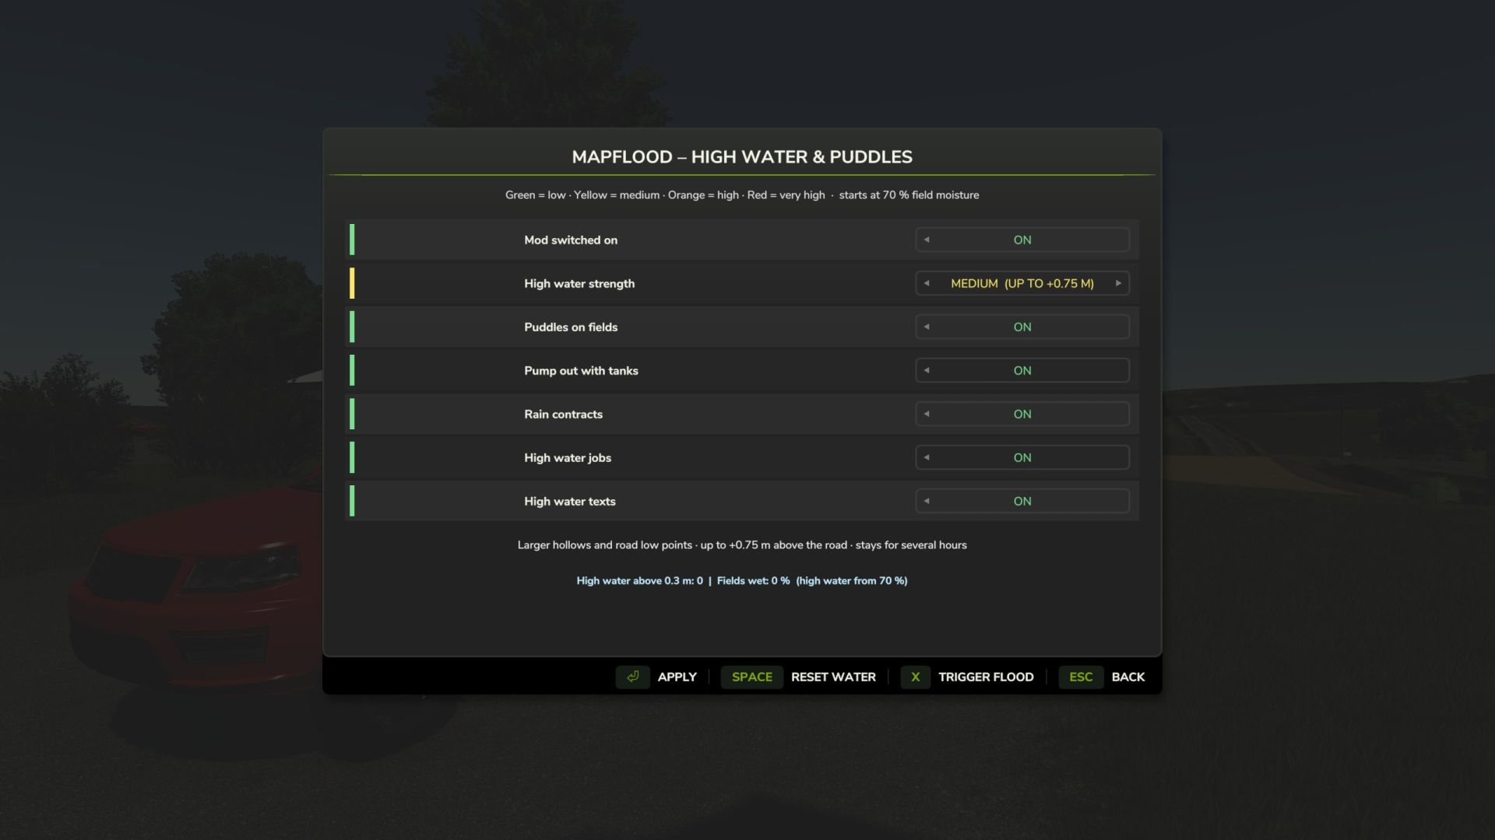Toggle Rain contracts ON value
1495x840 pixels.
point(1022,414)
